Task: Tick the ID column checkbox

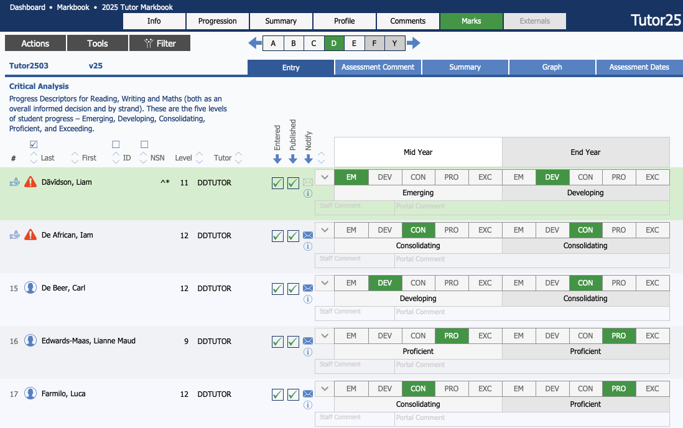Action: tap(116, 144)
